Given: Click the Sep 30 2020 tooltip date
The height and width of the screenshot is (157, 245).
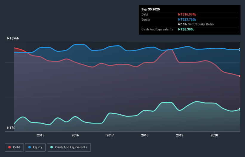Looking at the screenshot, I should pyautogui.click(x=151, y=9).
